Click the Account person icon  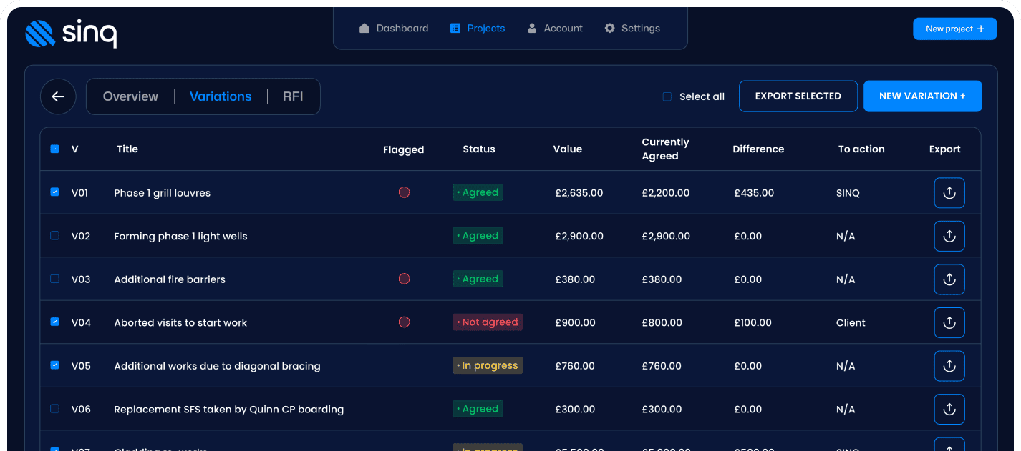pyautogui.click(x=532, y=29)
